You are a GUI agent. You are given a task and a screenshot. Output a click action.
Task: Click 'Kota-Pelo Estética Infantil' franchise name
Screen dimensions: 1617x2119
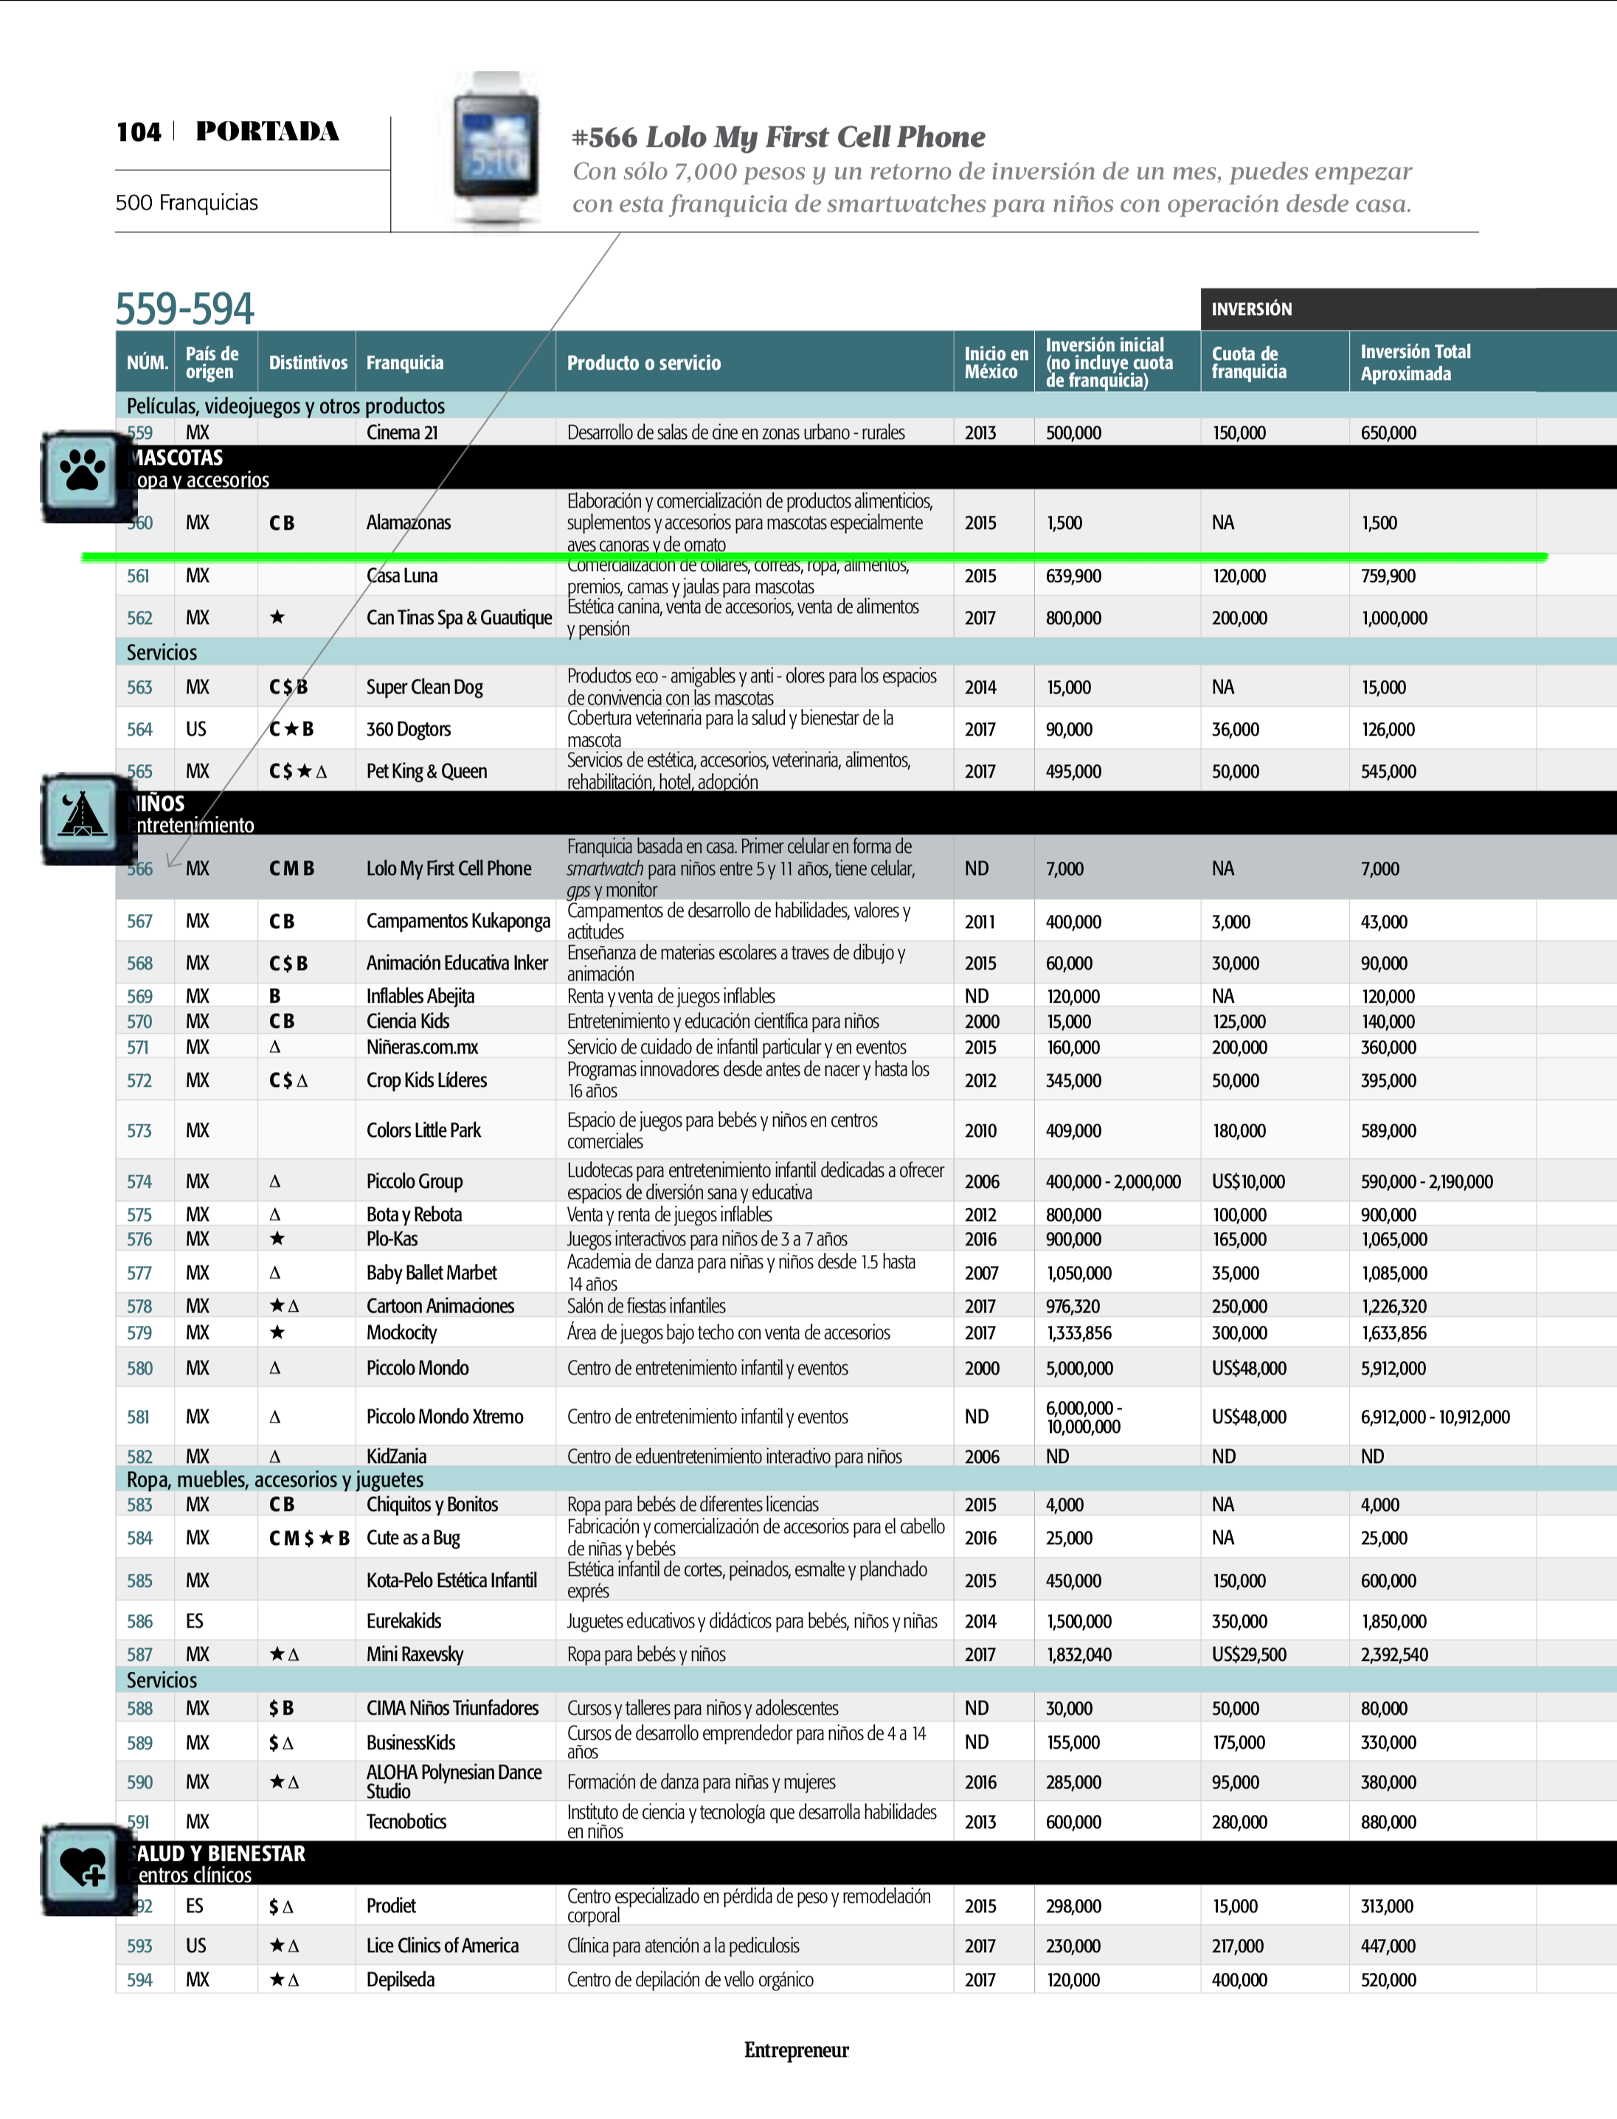point(451,1581)
